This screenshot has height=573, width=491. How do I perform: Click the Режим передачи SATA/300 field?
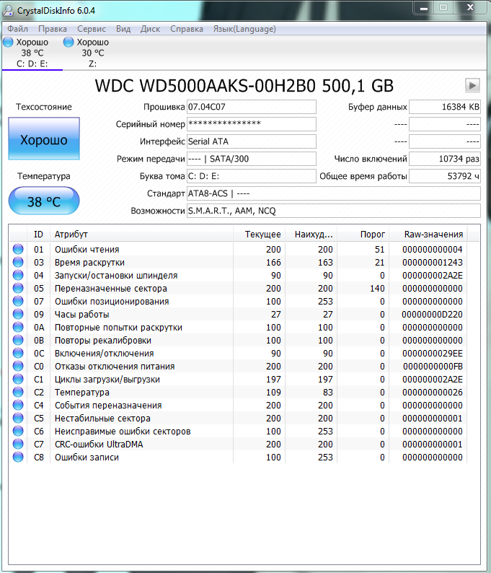252,159
